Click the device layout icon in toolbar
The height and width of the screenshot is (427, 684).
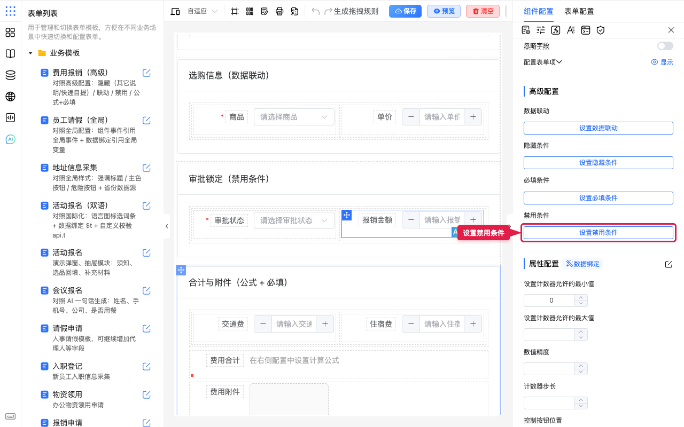[x=175, y=11]
